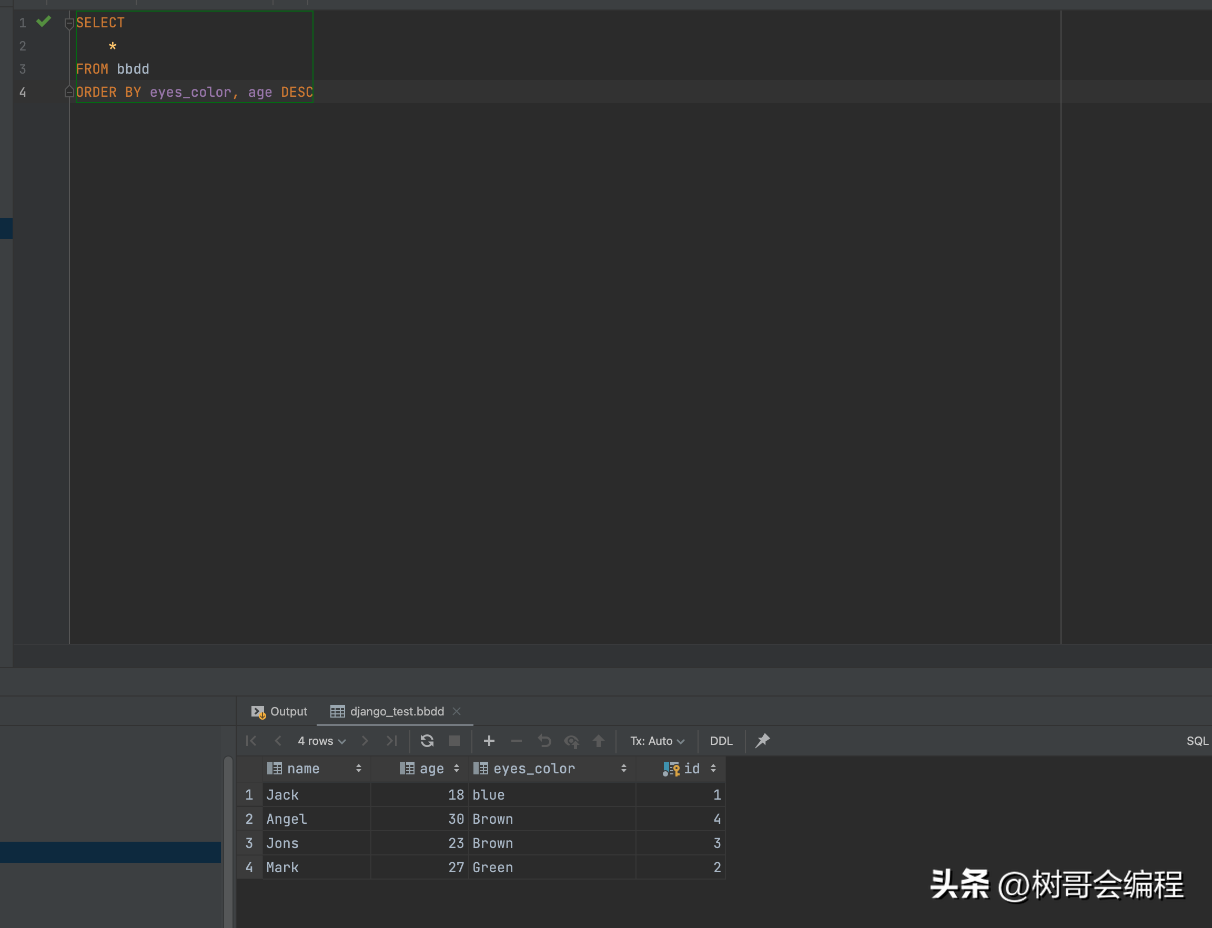This screenshot has height=928, width=1212.
Task: Click line number 4 in the gutter
Action: click(x=23, y=92)
